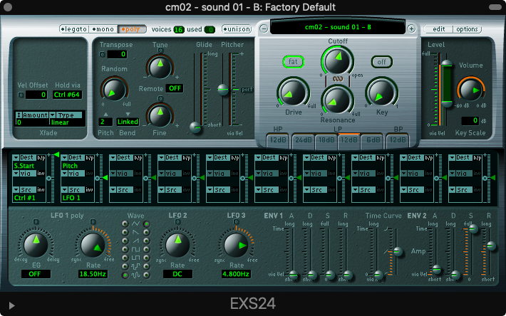Click the Volume knob
The width and height of the screenshot is (506, 316).
[x=470, y=89]
